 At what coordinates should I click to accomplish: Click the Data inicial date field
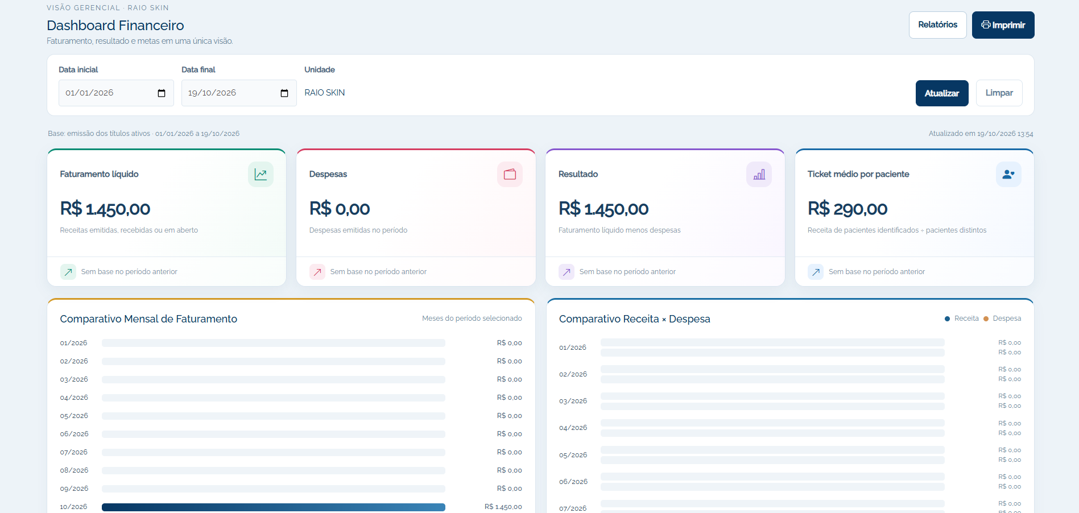116,93
